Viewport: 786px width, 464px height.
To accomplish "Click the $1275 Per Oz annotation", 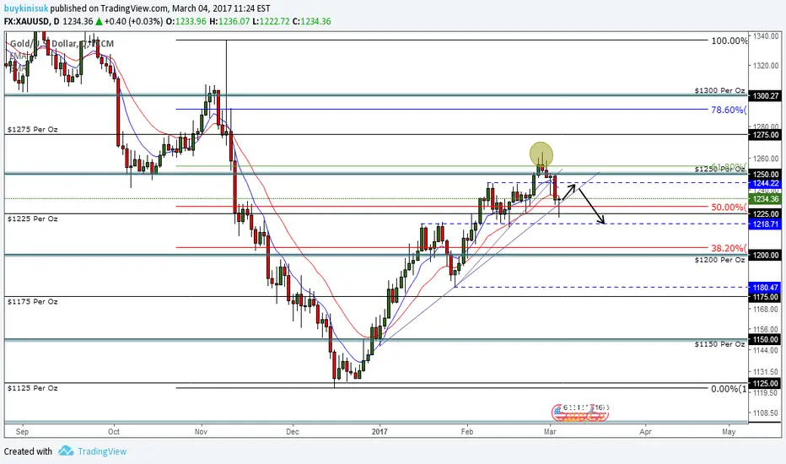I will pos(33,129).
